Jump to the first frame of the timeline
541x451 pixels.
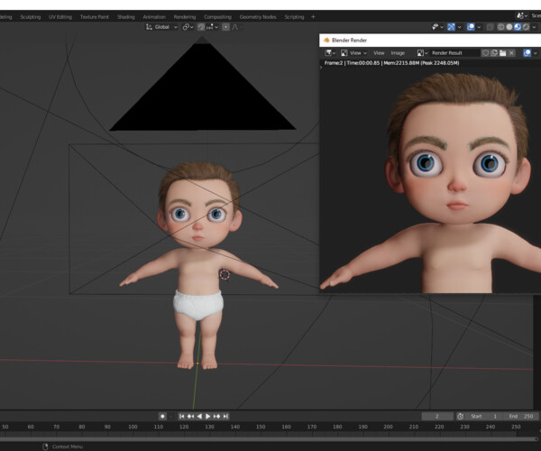click(x=182, y=416)
